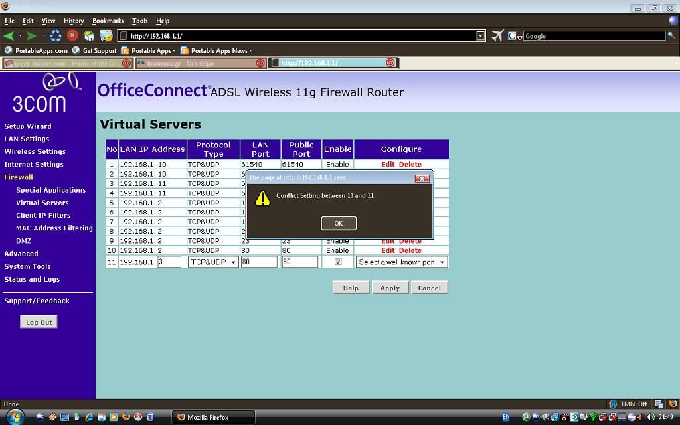Click the Log Out button
This screenshot has width=680, height=425.
pyautogui.click(x=39, y=322)
